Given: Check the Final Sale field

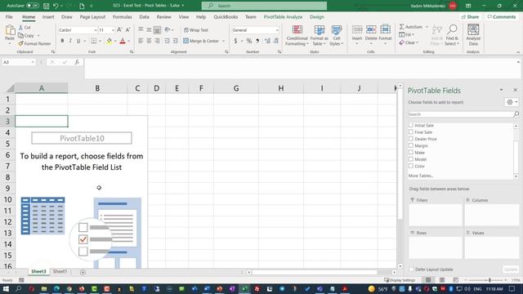Looking at the screenshot, I should pos(411,132).
